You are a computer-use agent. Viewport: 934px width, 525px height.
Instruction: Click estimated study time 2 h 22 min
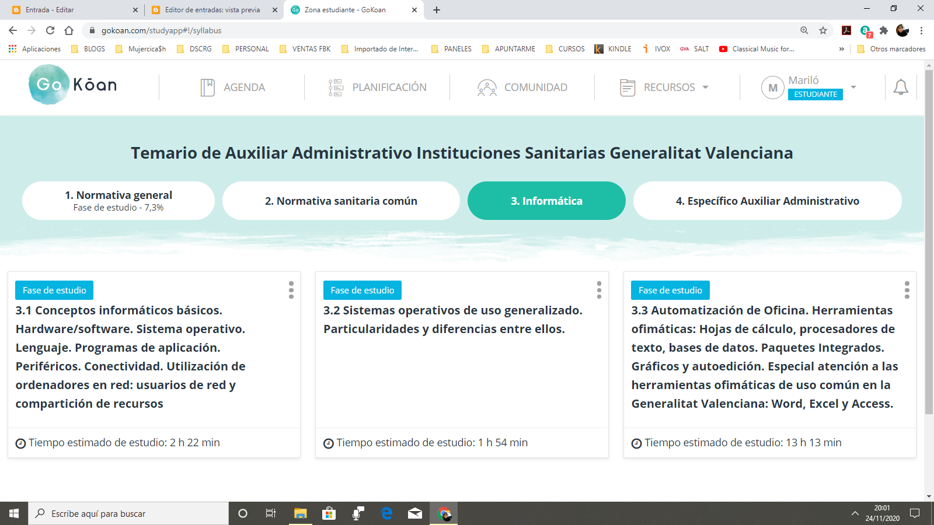(x=118, y=443)
